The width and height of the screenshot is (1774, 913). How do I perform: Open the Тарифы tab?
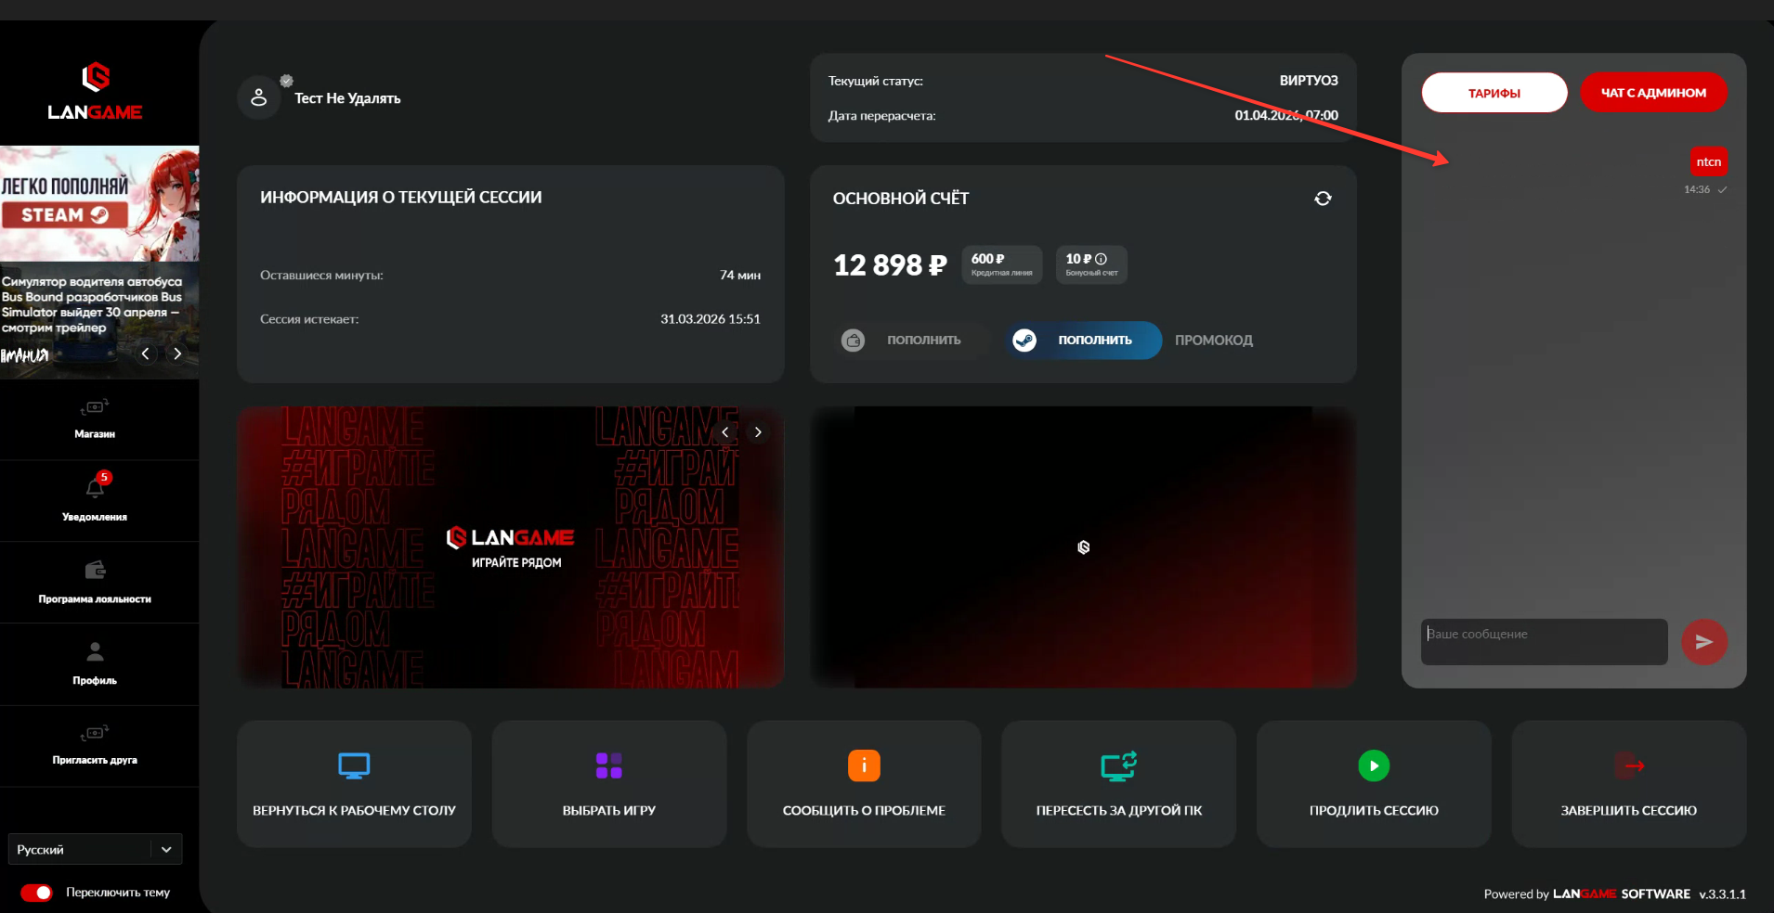tap(1494, 93)
